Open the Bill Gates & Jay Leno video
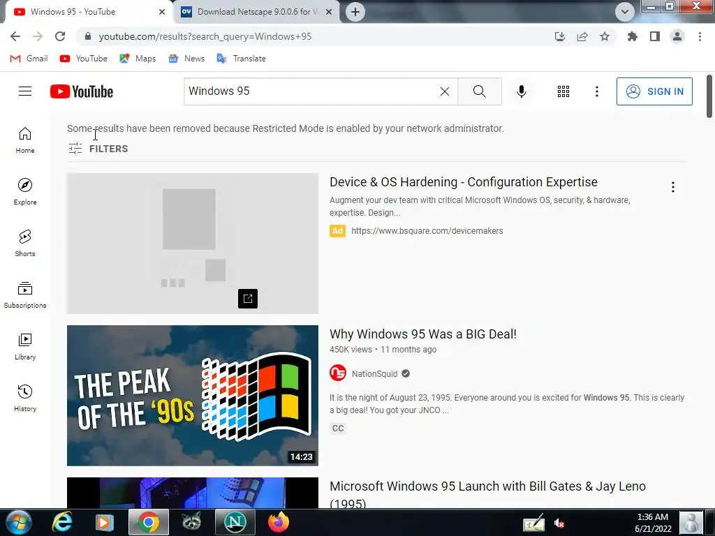Viewport: 715px width, 536px height. pyautogui.click(x=487, y=494)
